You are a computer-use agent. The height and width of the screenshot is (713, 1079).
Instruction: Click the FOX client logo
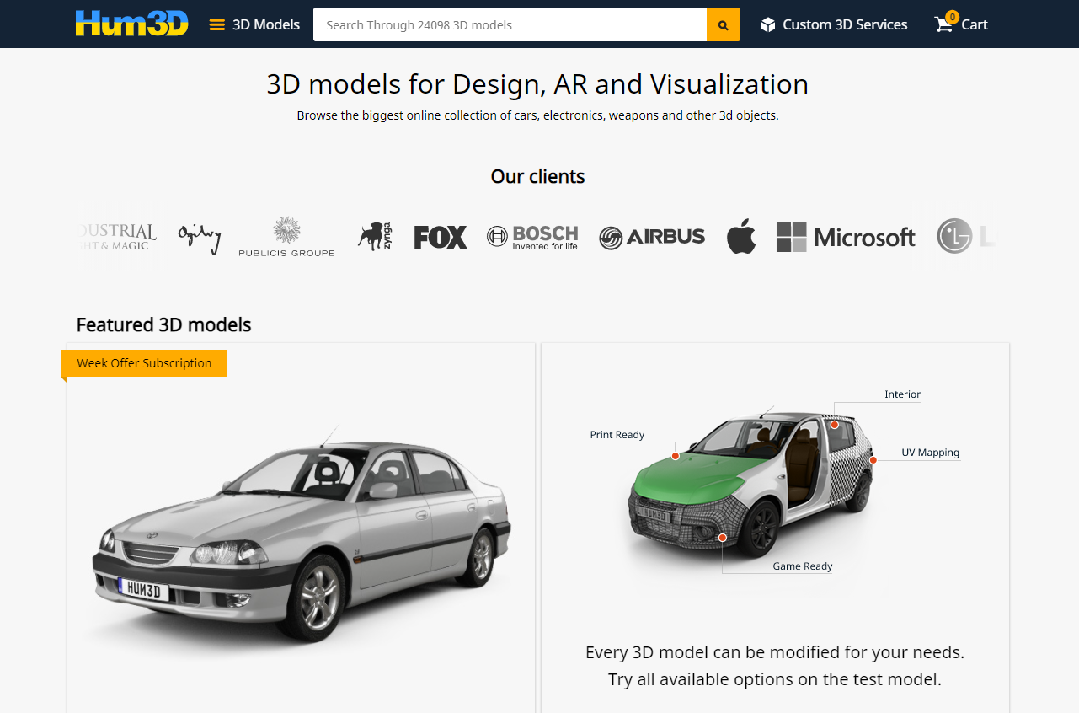(440, 237)
